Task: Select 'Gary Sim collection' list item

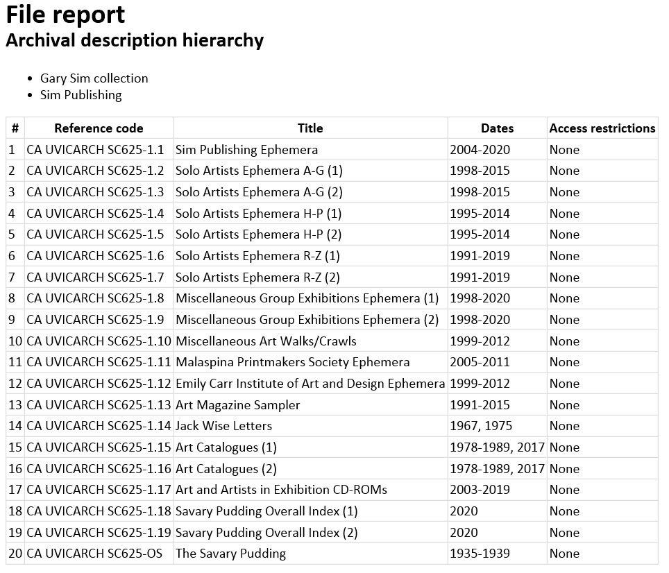Action: tap(94, 78)
